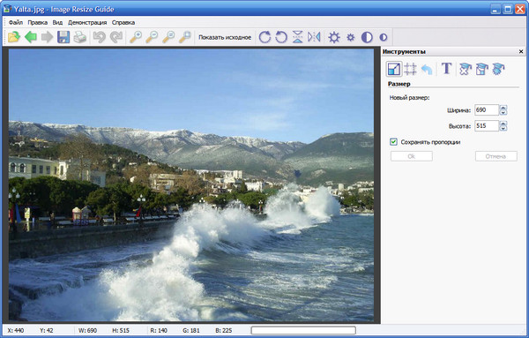This screenshot has height=338, width=529.
Task: Click the second graduation cap wizard icon
Action: (x=481, y=69)
